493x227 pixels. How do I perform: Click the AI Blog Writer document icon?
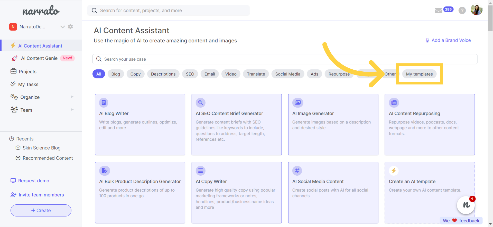pyautogui.click(x=104, y=103)
